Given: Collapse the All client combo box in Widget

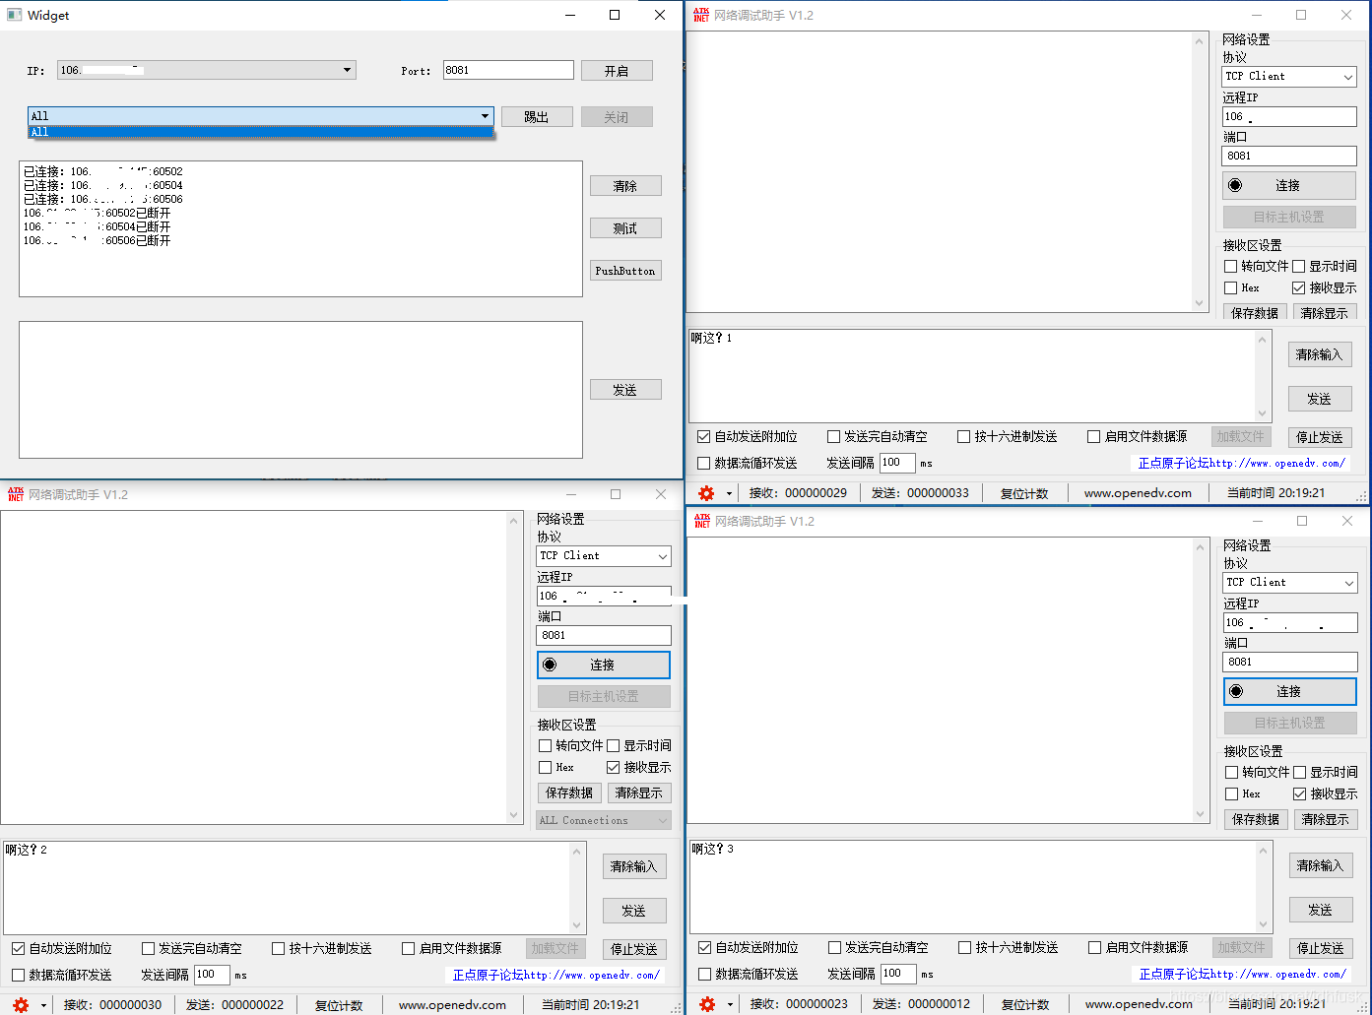Looking at the screenshot, I should 485,116.
